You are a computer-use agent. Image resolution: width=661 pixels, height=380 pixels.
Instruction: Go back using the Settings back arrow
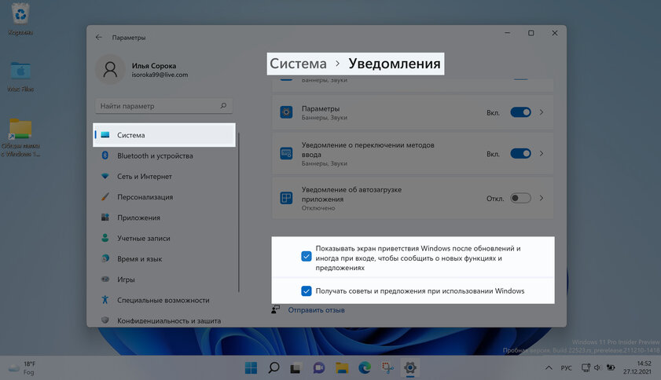coord(99,37)
